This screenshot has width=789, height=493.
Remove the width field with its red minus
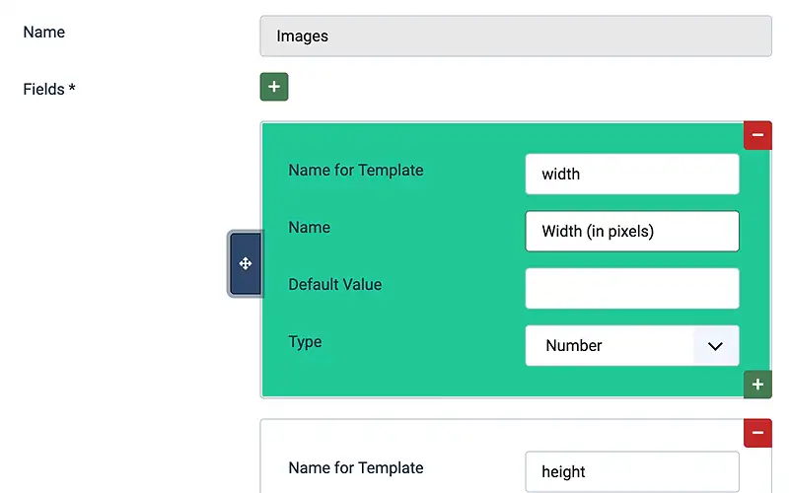(x=757, y=135)
